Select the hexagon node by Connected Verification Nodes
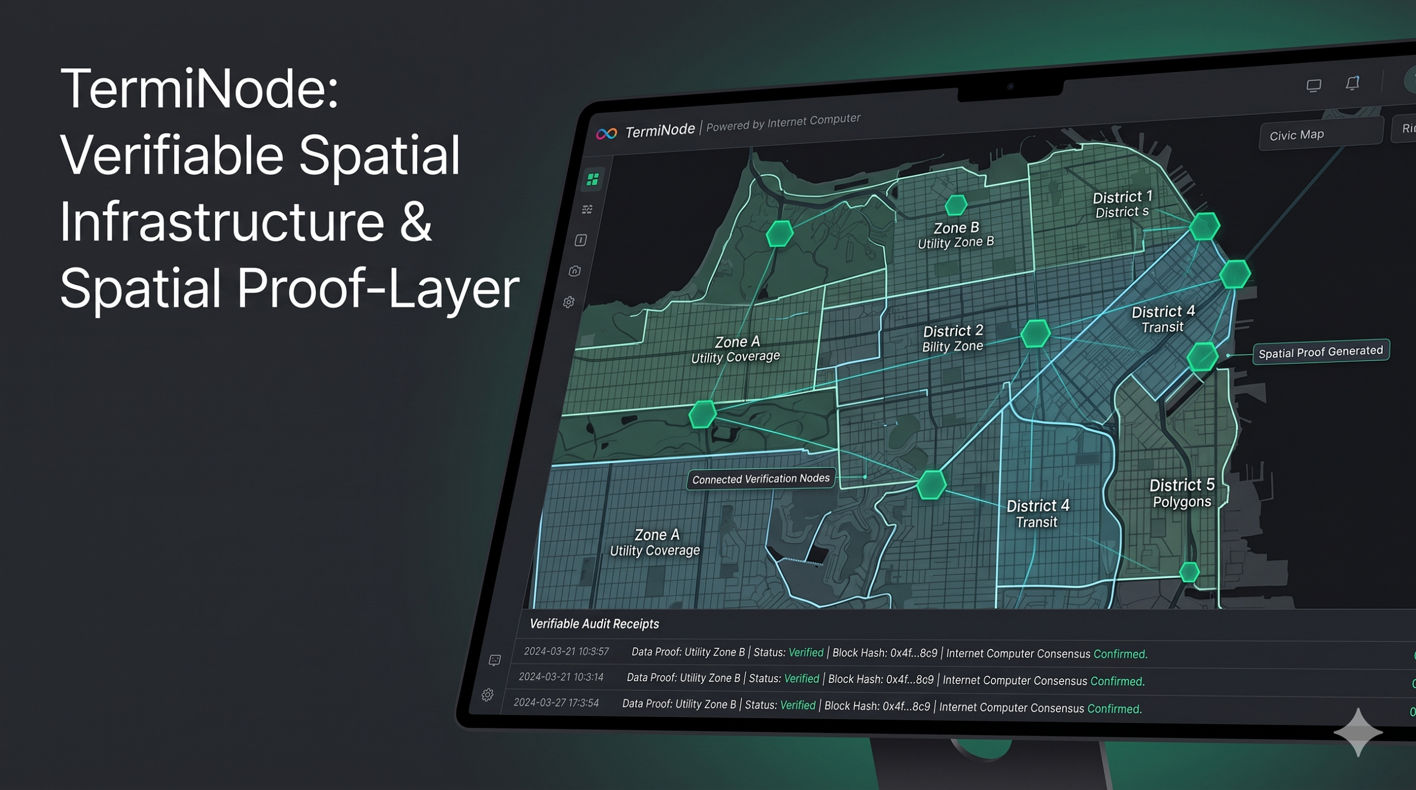Viewport: 1416px width, 790px height. 931,485
